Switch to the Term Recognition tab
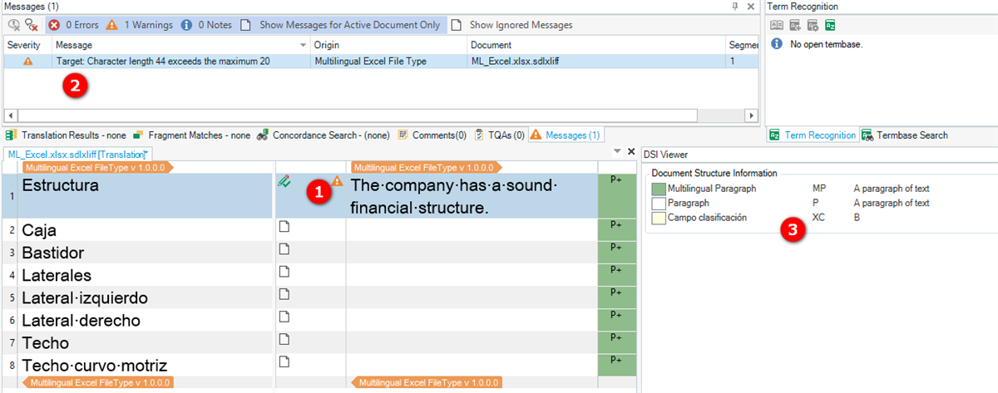The image size is (998, 393). [813, 135]
